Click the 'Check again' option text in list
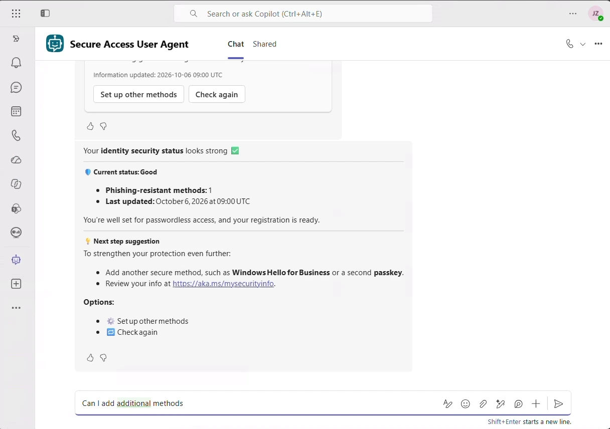 137,332
